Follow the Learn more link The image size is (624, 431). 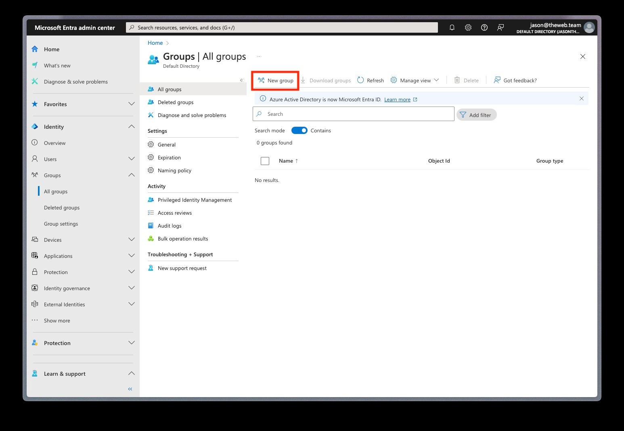pos(397,99)
